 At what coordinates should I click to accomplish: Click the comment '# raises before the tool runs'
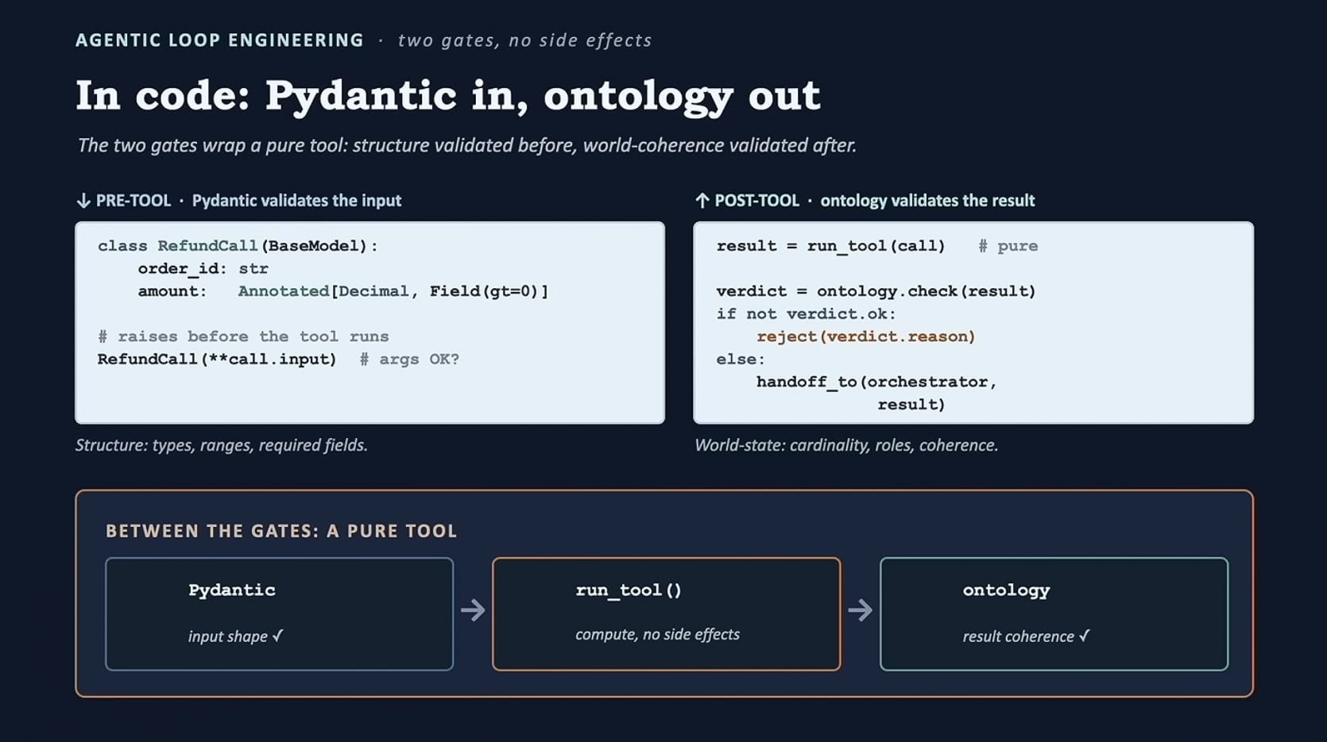pos(243,336)
